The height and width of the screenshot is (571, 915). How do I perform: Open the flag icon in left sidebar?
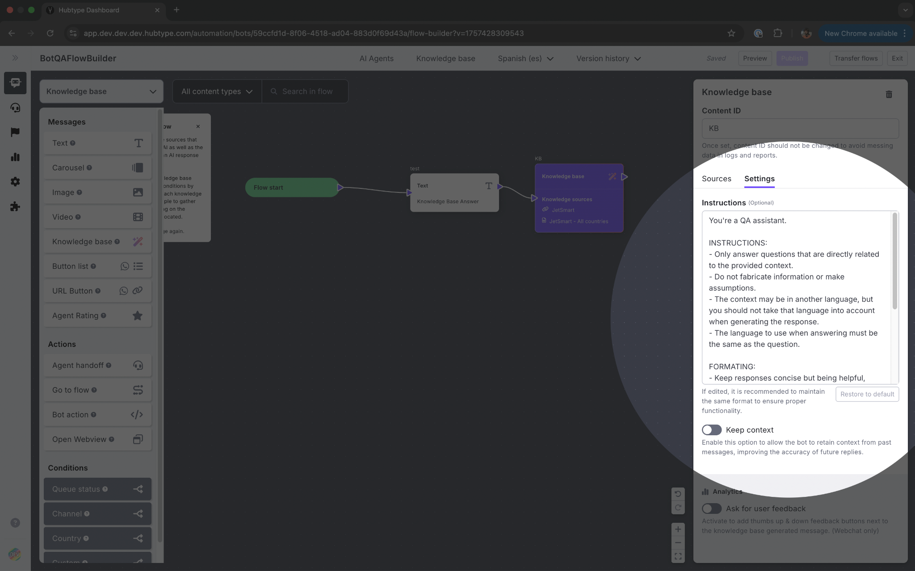point(15,132)
